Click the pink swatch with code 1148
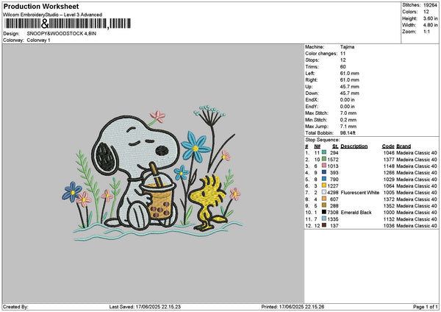The height and width of the screenshot is (312, 441). (326, 166)
